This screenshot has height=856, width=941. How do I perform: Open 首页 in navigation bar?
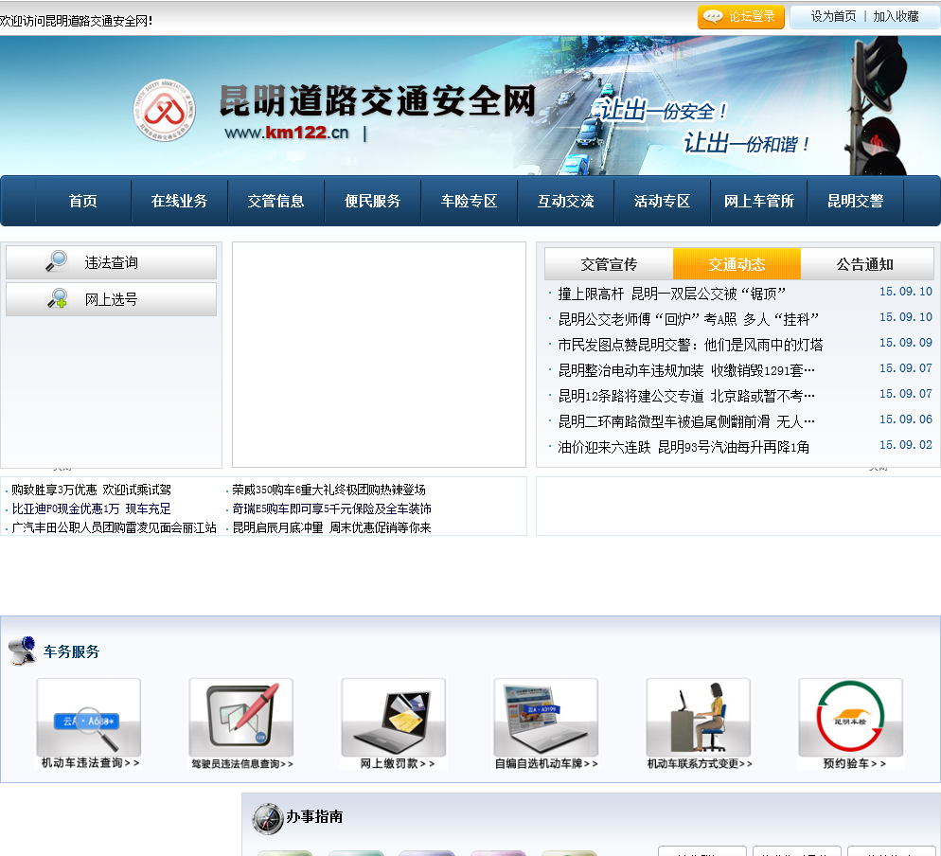[x=82, y=201]
